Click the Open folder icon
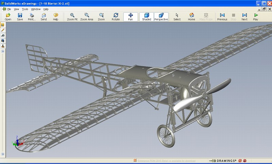The height and width of the screenshot is (164, 272). 8,17
